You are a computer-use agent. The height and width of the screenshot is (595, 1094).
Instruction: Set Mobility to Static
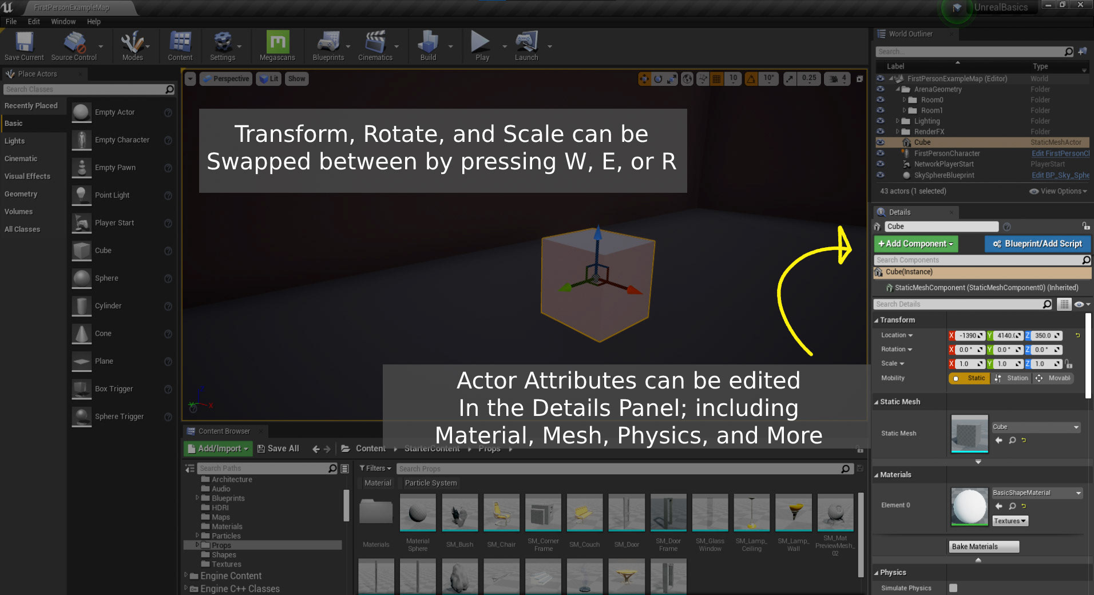click(x=969, y=378)
